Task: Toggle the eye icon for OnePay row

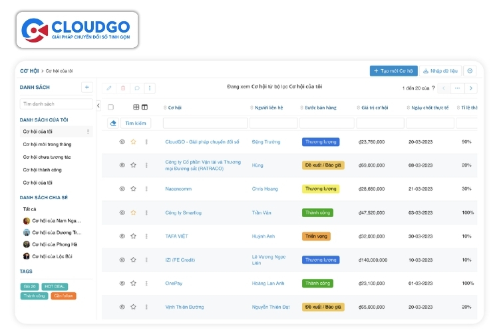Action: [x=122, y=283]
